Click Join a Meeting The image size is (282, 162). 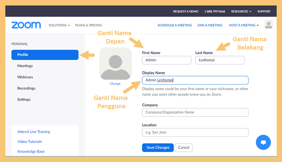210,25
